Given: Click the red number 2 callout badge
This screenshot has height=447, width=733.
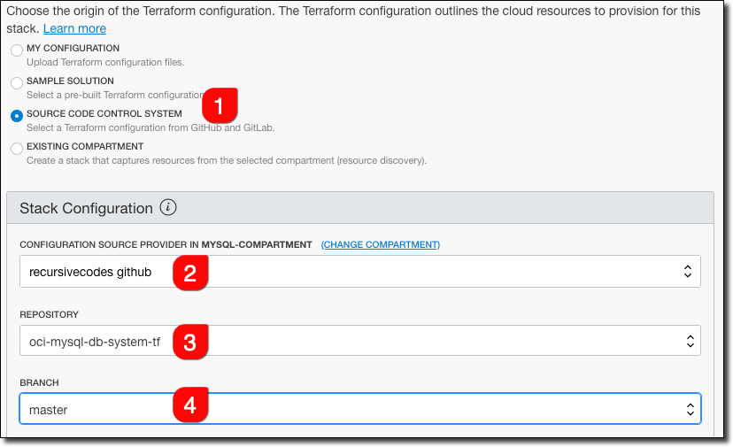Looking at the screenshot, I should pyautogui.click(x=189, y=273).
